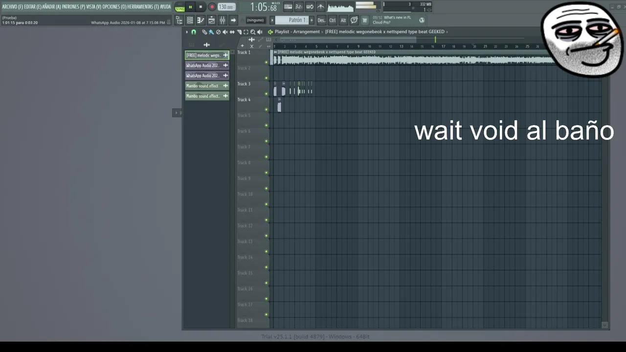Select [FREE] melodic wego.. clip in picker

pos(207,55)
